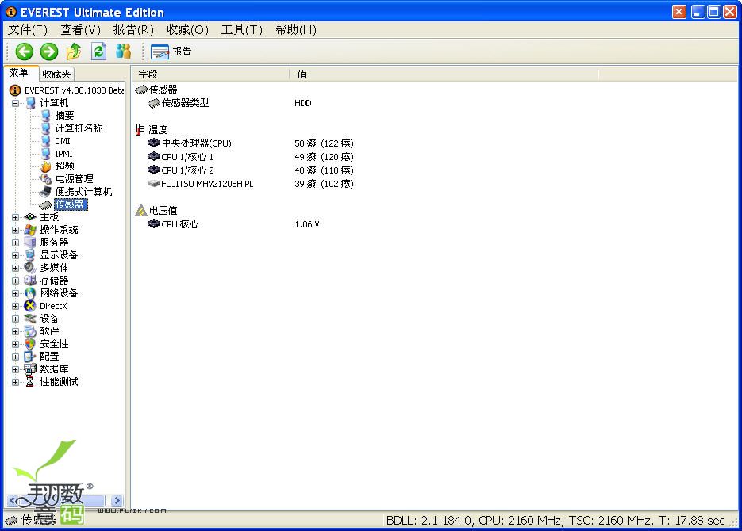The image size is (742, 531).
Task: Click the hourglass icon for 性能测试
Action: pyautogui.click(x=30, y=382)
